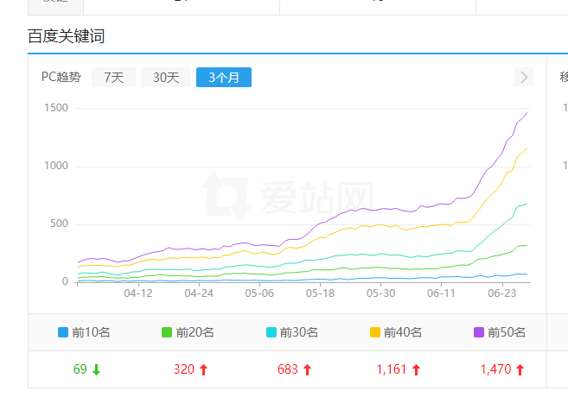Toggle the 前40名 legend series
This screenshot has height=397, width=568.
[x=396, y=332]
